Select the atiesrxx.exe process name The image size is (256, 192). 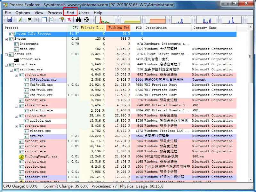(36, 105)
